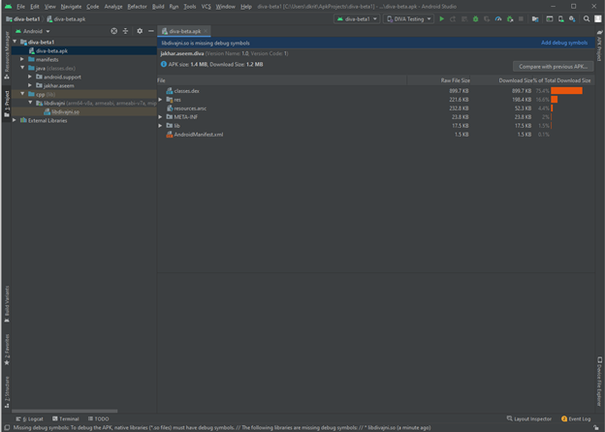Click the green Debug bug icon
This screenshot has width=605, height=432.
pyautogui.click(x=475, y=18)
